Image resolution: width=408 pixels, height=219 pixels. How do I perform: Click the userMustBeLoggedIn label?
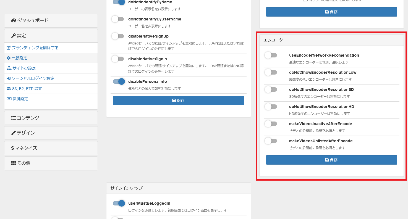click(149, 203)
